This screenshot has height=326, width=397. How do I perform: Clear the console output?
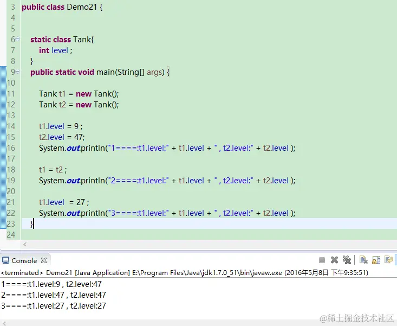coord(363,260)
